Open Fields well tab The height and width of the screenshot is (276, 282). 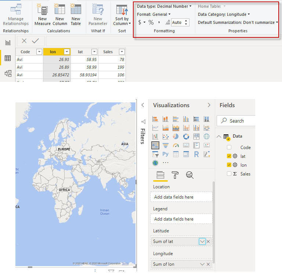click(160, 175)
